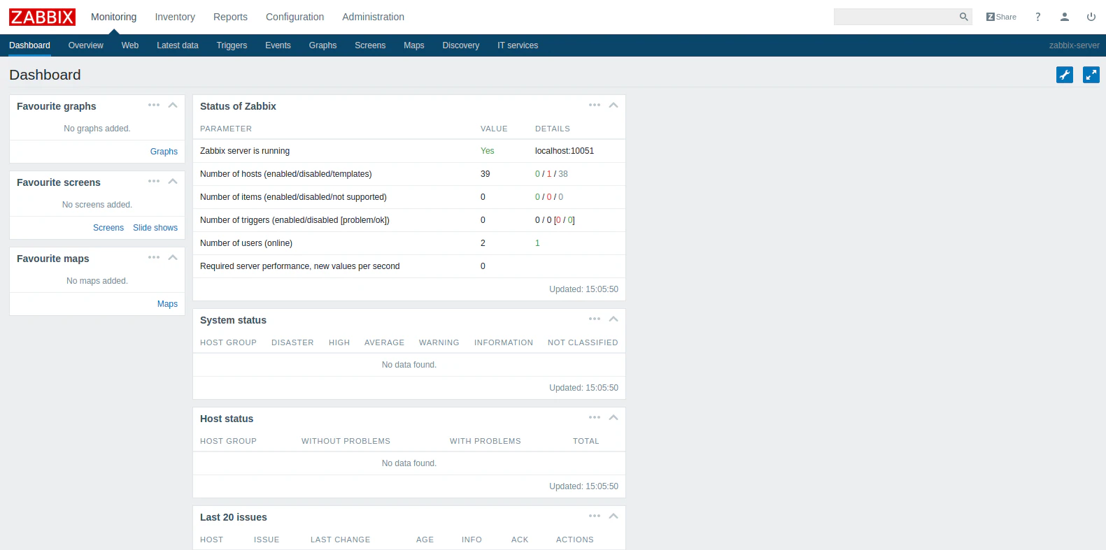1106x550 pixels.
Task: Click the 'Required server performance' parameter row
Action: [409, 266]
